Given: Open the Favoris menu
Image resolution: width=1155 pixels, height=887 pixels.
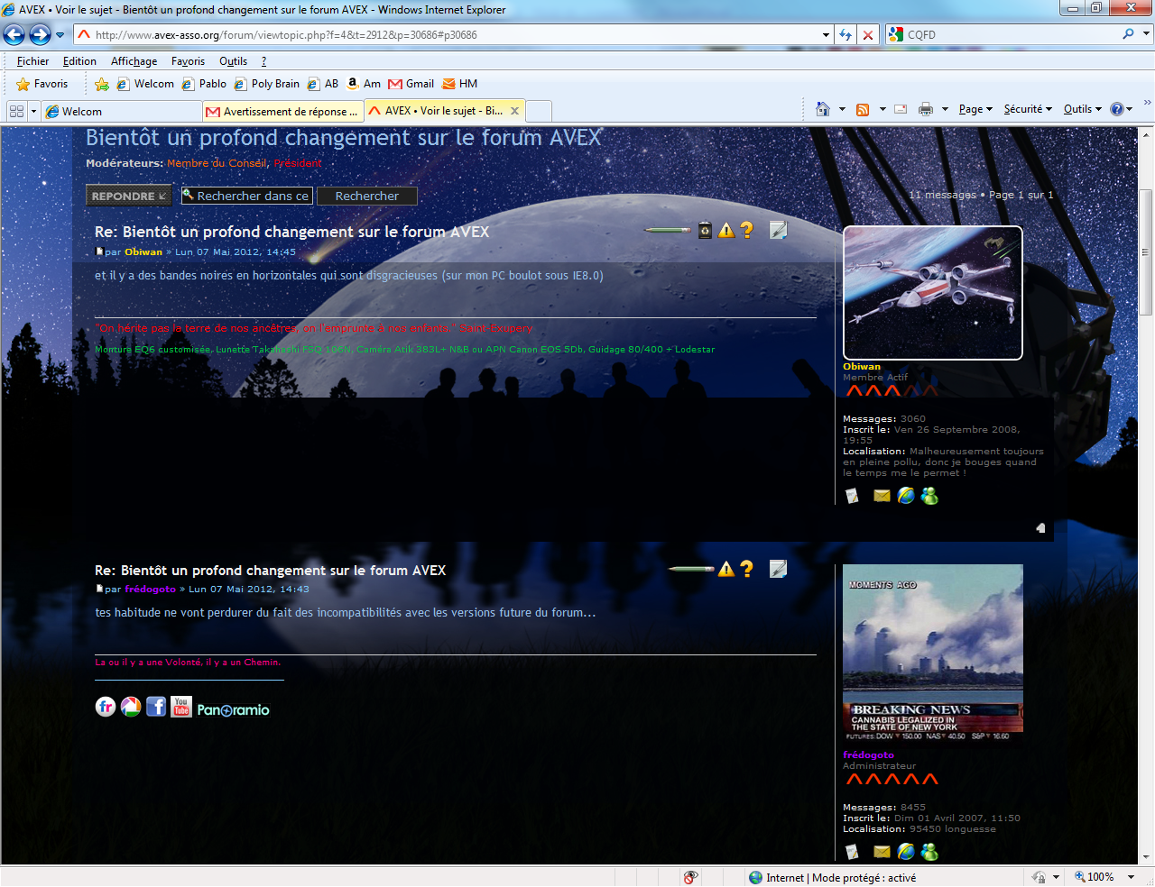Looking at the screenshot, I should pyautogui.click(x=188, y=61).
